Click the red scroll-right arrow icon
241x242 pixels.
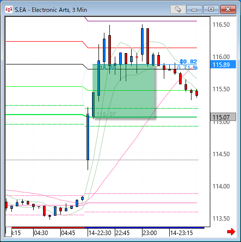[231, 232]
